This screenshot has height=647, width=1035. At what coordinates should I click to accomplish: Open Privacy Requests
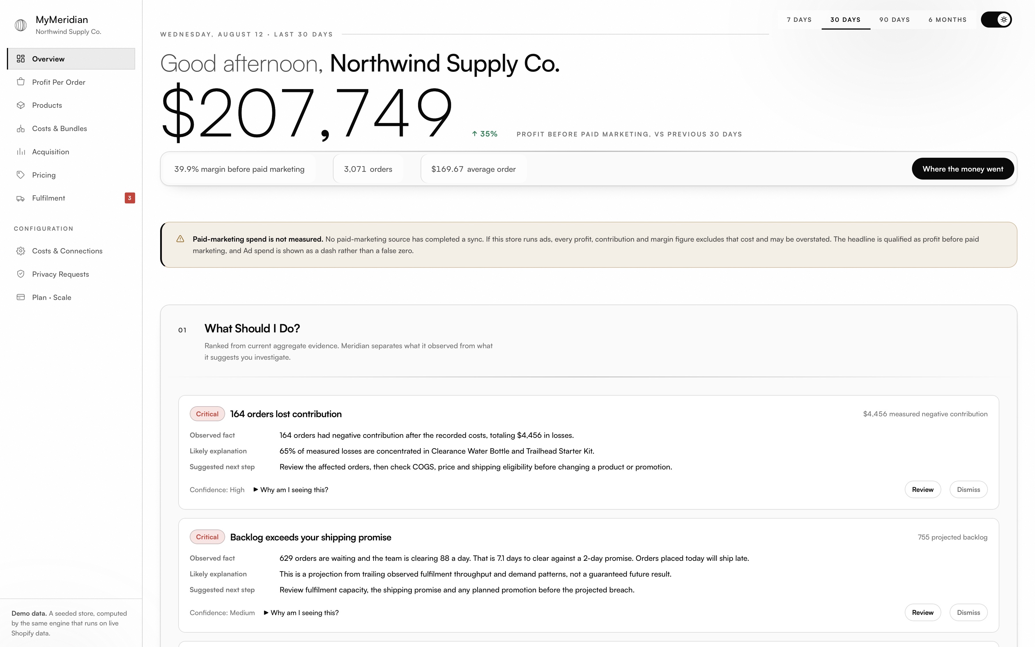[71, 274]
